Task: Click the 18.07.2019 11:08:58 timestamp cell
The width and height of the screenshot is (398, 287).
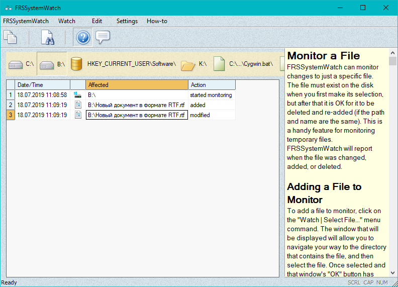Action: click(x=42, y=95)
